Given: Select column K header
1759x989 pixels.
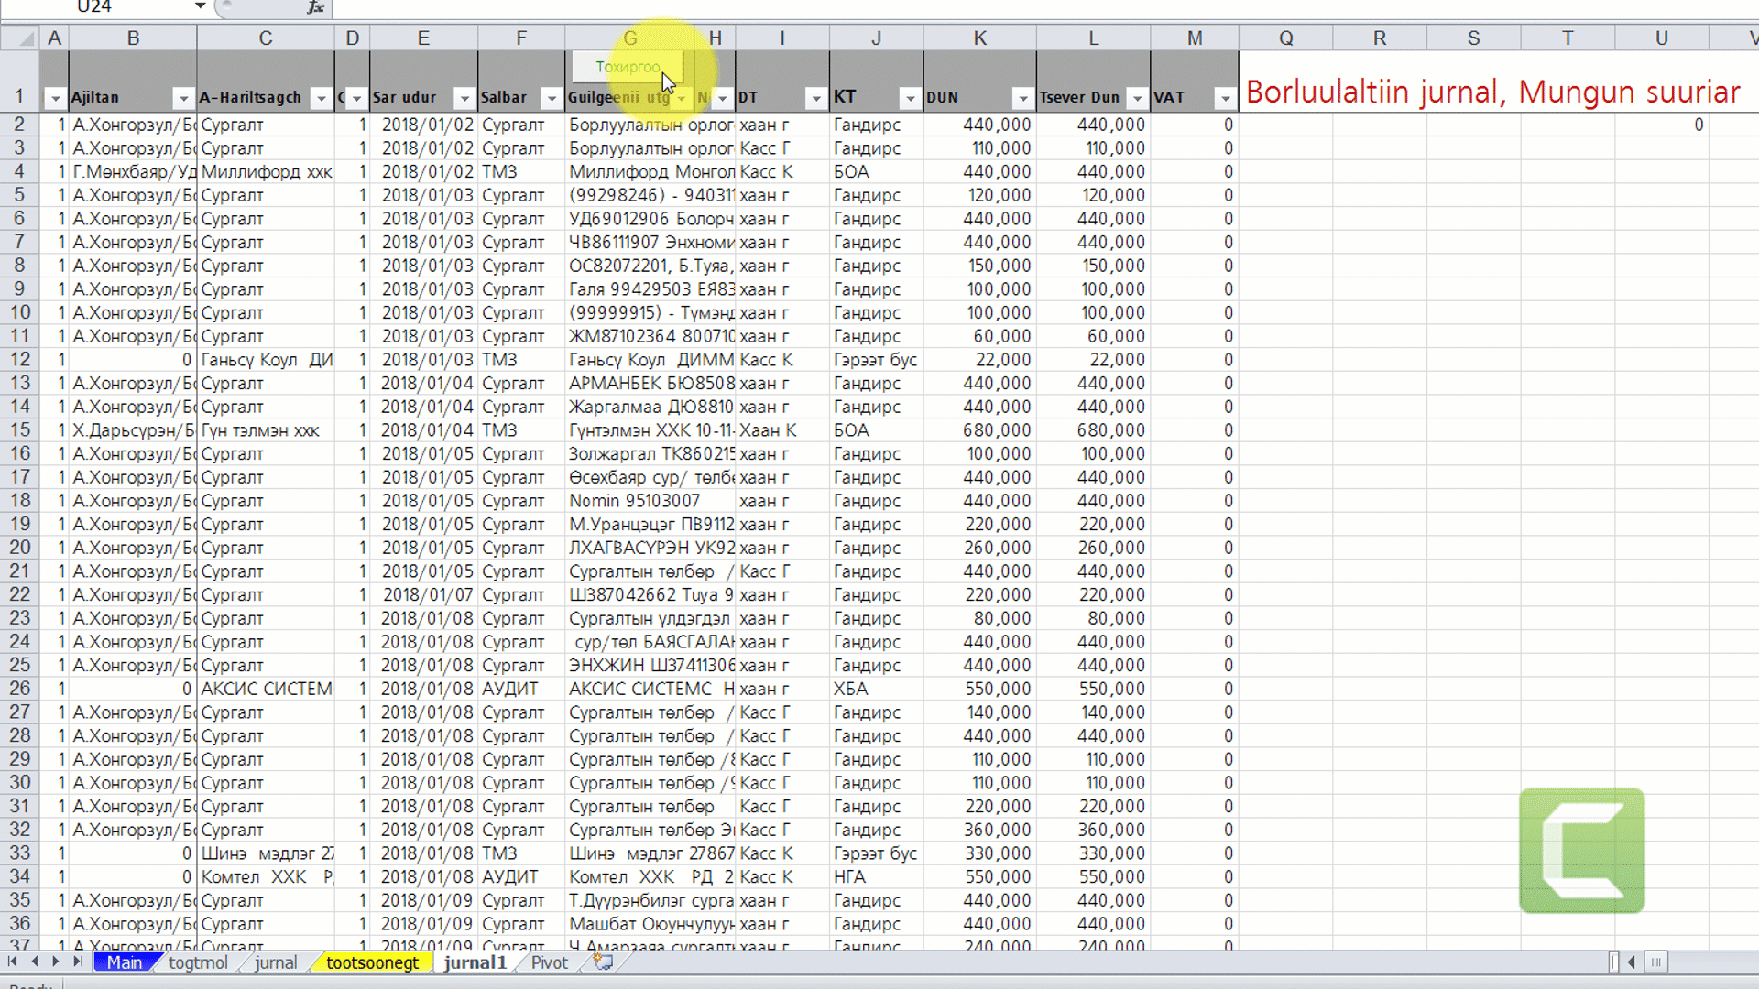Looking at the screenshot, I should click(979, 38).
